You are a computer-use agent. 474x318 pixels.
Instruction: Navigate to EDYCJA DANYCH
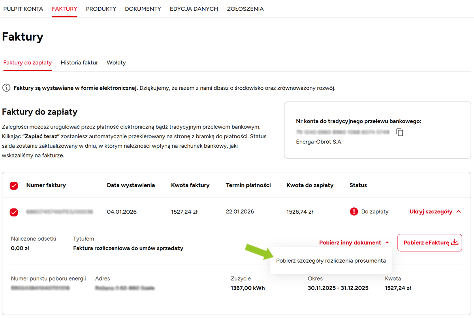tap(194, 9)
